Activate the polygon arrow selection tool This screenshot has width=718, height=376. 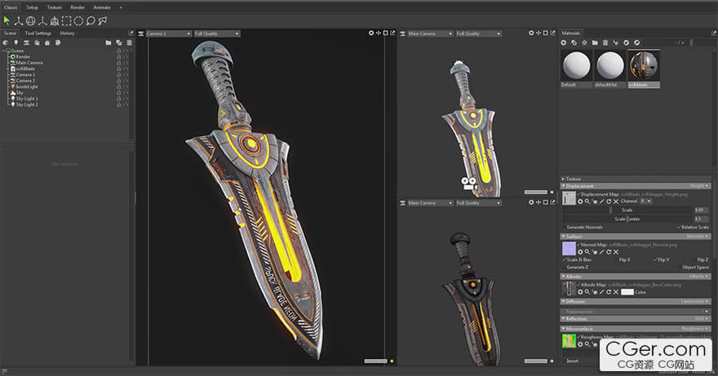tap(103, 20)
